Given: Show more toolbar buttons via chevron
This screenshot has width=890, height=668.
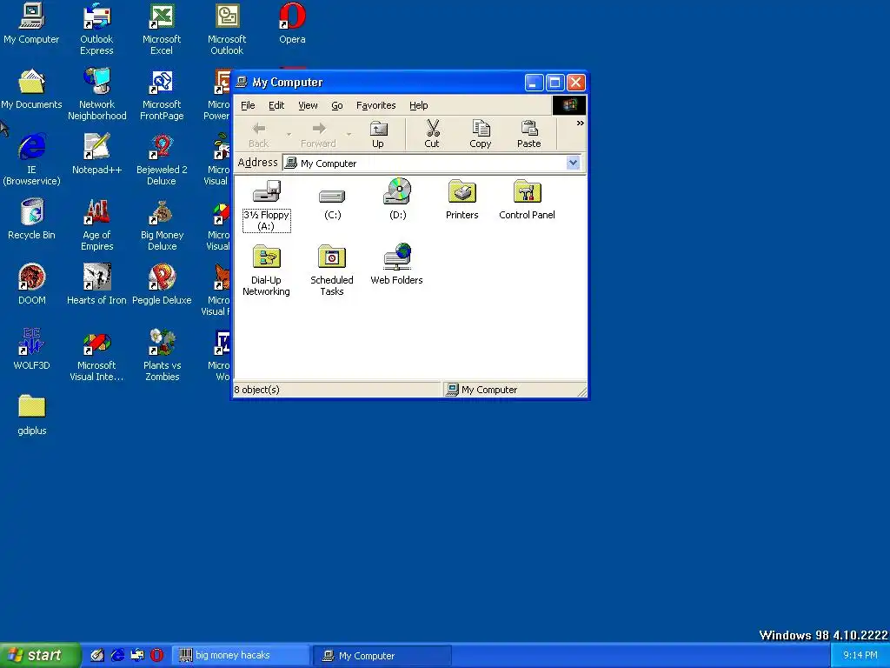Looking at the screenshot, I should click(580, 124).
